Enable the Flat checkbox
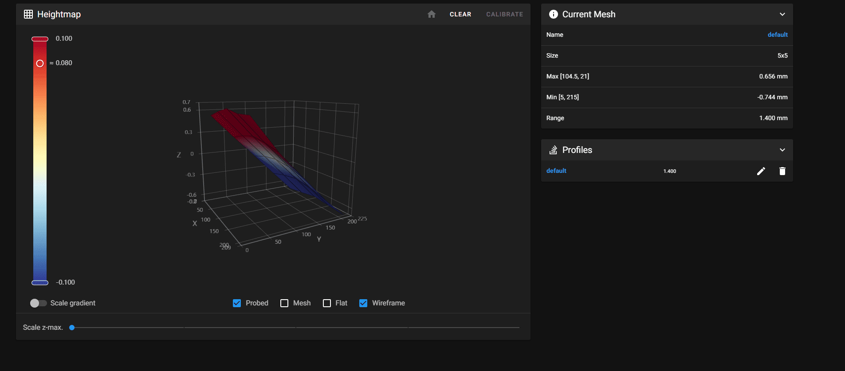Viewport: 845px width, 371px height. 327,303
